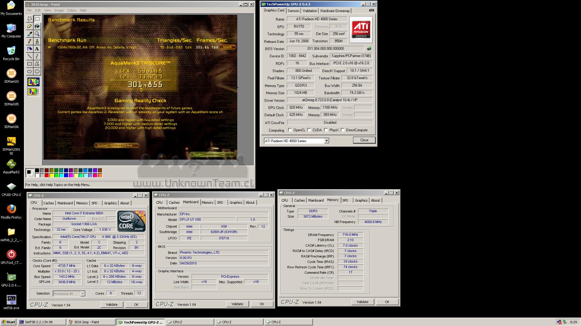581x326 pixels.
Task: Choose the Ellipse tool in Paint
Action: pyautogui.click(x=30, y=71)
